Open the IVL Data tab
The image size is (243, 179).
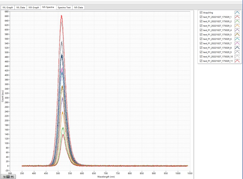click(21, 7)
